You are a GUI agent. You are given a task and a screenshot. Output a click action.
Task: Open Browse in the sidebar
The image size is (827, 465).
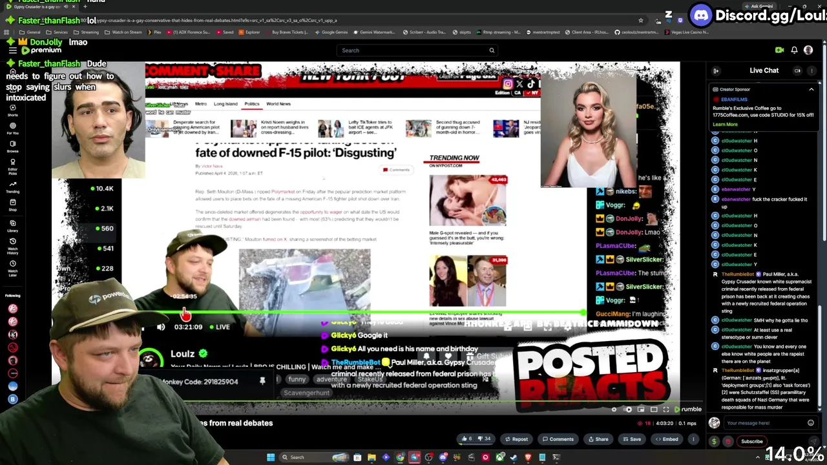(12, 147)
